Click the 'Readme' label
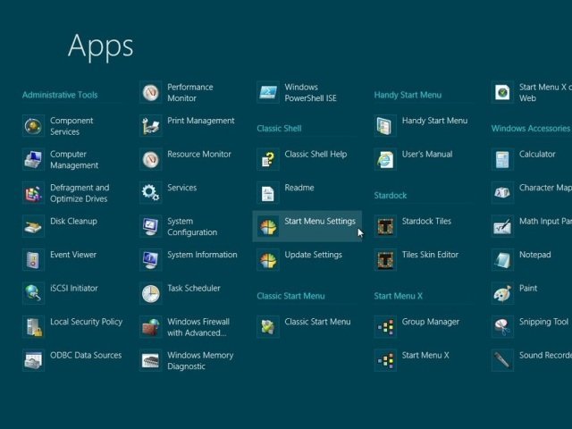The height and width of the screenshot is (429, 572). pos(299,188)
